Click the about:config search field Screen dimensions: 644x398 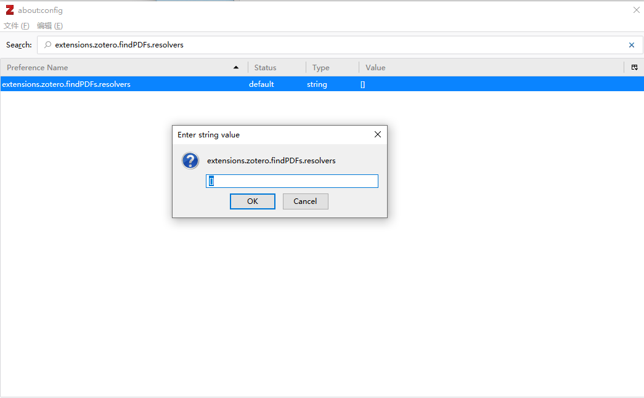pos(340,45)
